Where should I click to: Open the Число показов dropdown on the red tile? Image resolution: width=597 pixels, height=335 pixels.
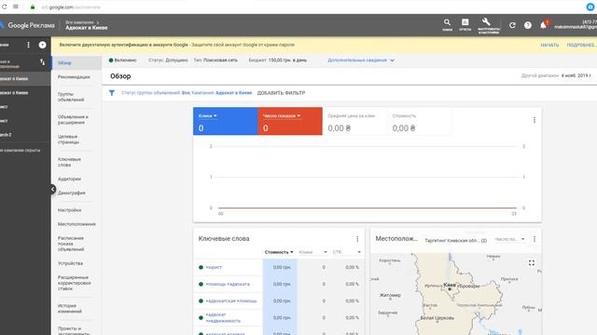click(282, 115)
